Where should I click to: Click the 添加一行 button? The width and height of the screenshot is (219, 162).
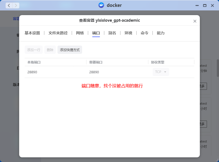[34, 50]
